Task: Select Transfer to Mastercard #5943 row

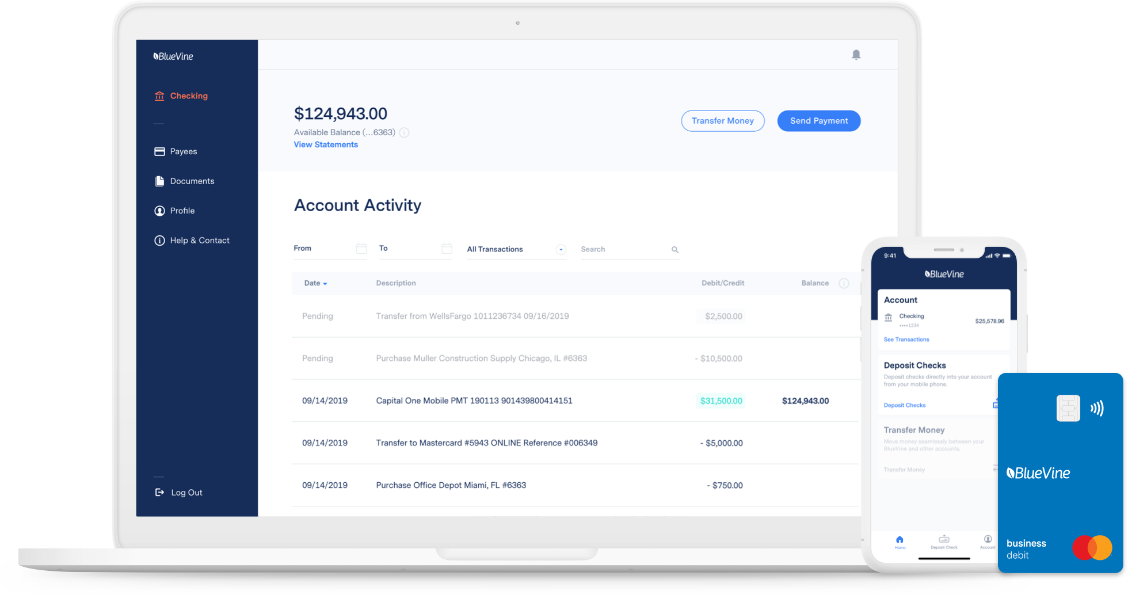Action: point(576,443)
